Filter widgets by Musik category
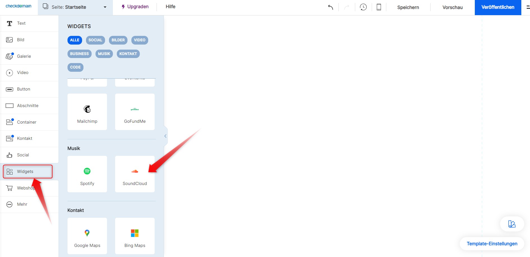This screenshot has height=257, width=530. tap(104, 54)
